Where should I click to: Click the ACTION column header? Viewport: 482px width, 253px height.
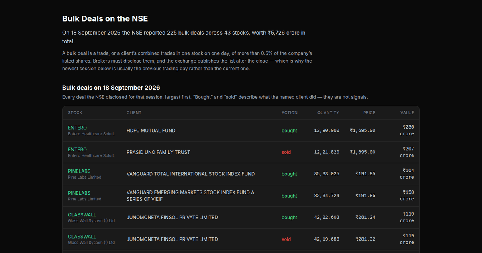click(x=290, y=113)
